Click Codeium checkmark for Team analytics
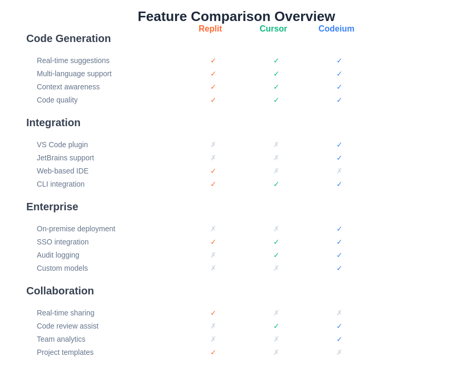The width and height of the screenshot is (473, 368). coord(340,339)
